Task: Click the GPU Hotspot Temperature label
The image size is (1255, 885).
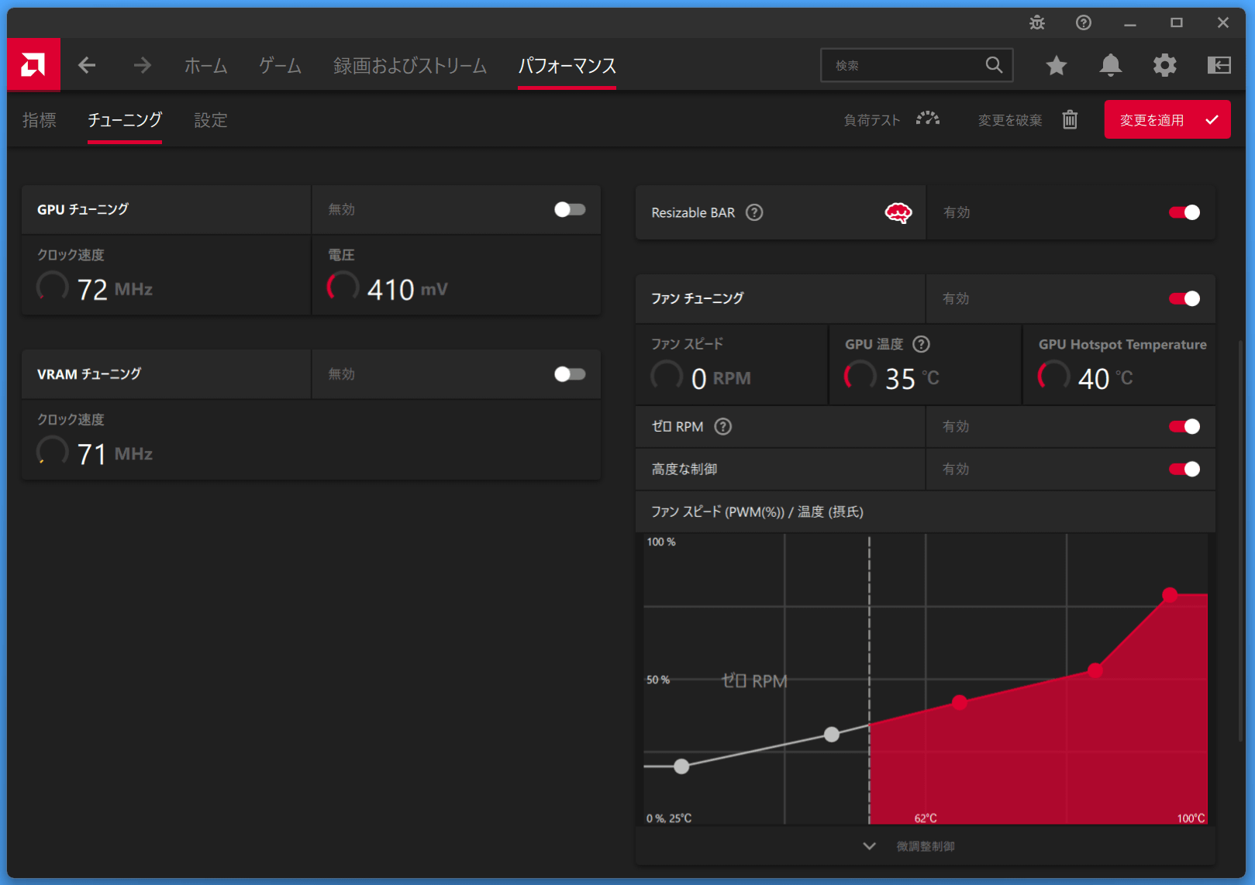Action: 1122,344
